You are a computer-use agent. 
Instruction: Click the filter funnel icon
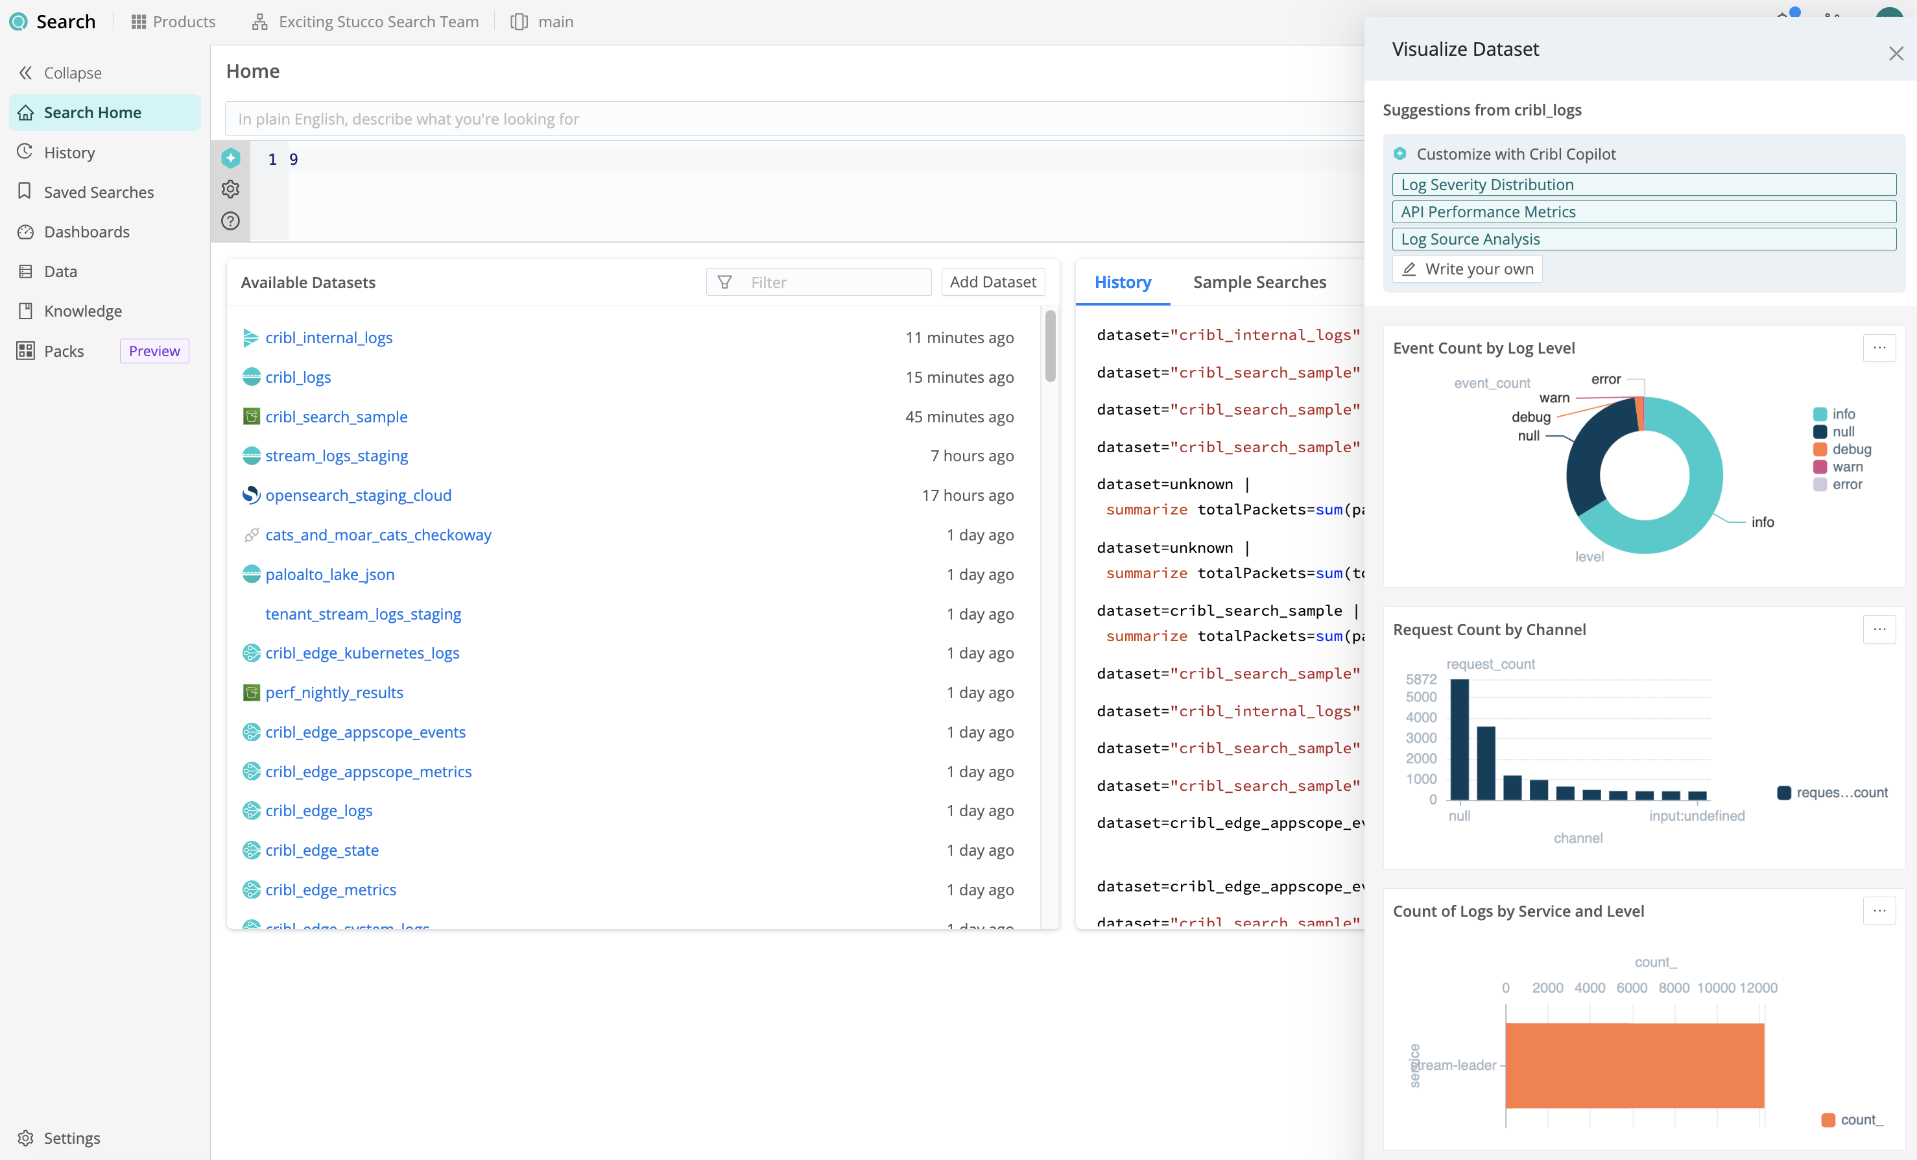(724, 282)
